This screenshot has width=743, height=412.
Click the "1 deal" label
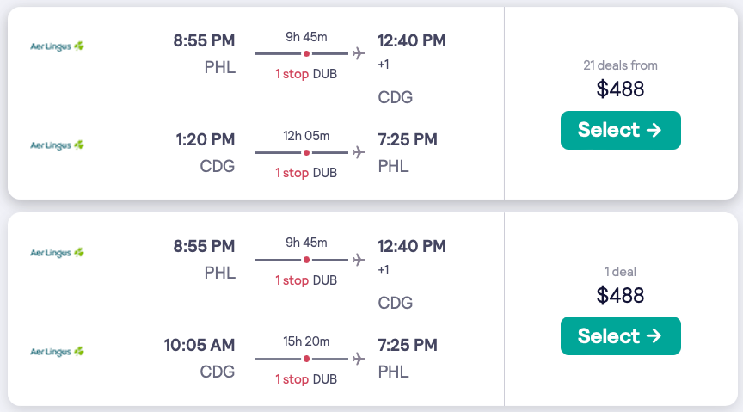point(620,272)
